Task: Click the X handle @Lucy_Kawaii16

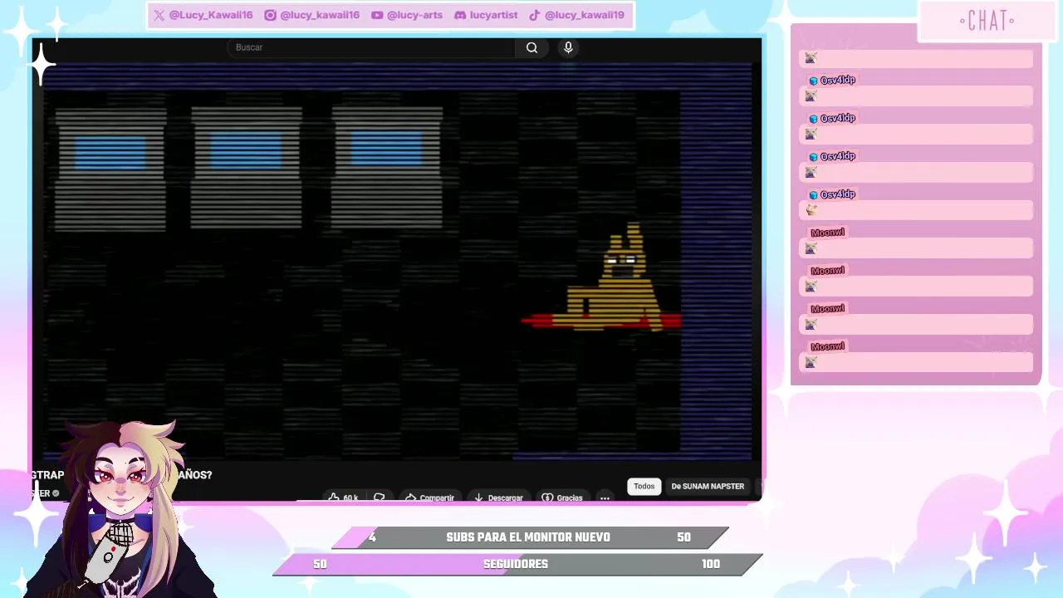Action: point(203,15)
